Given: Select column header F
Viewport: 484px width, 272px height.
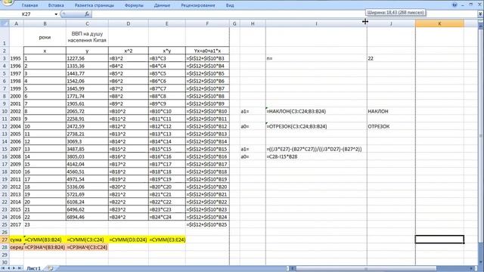Looking at the screenshot, I should 207,23.
